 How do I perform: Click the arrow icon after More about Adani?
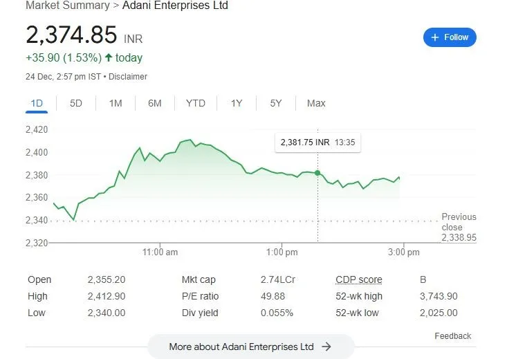pos(326,347)
